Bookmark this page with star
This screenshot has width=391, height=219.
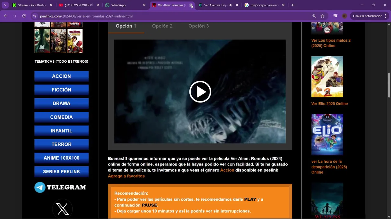[322, 16]
